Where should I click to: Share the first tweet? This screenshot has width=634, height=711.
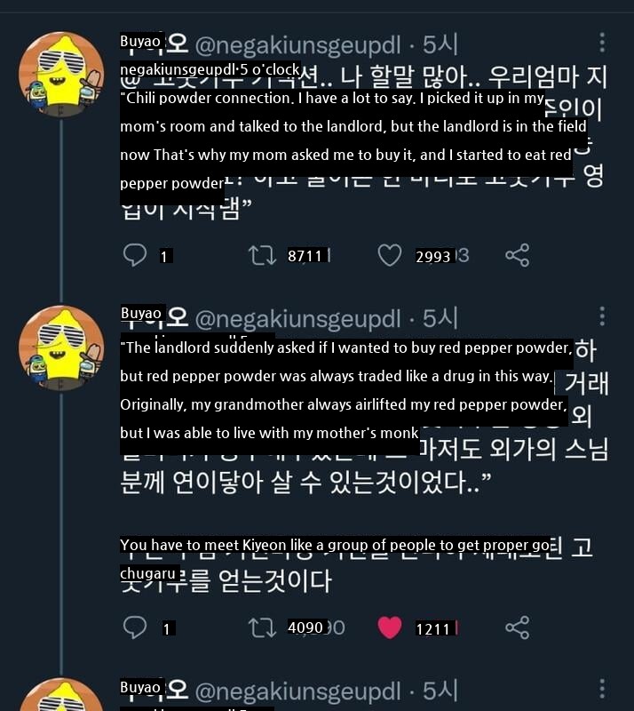(517, 255)
